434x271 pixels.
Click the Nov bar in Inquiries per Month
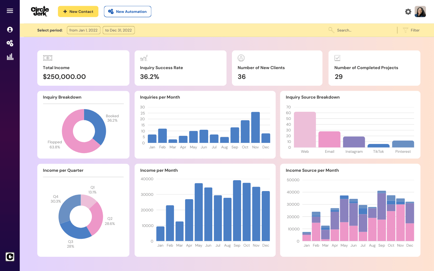[x=255, y=127]
